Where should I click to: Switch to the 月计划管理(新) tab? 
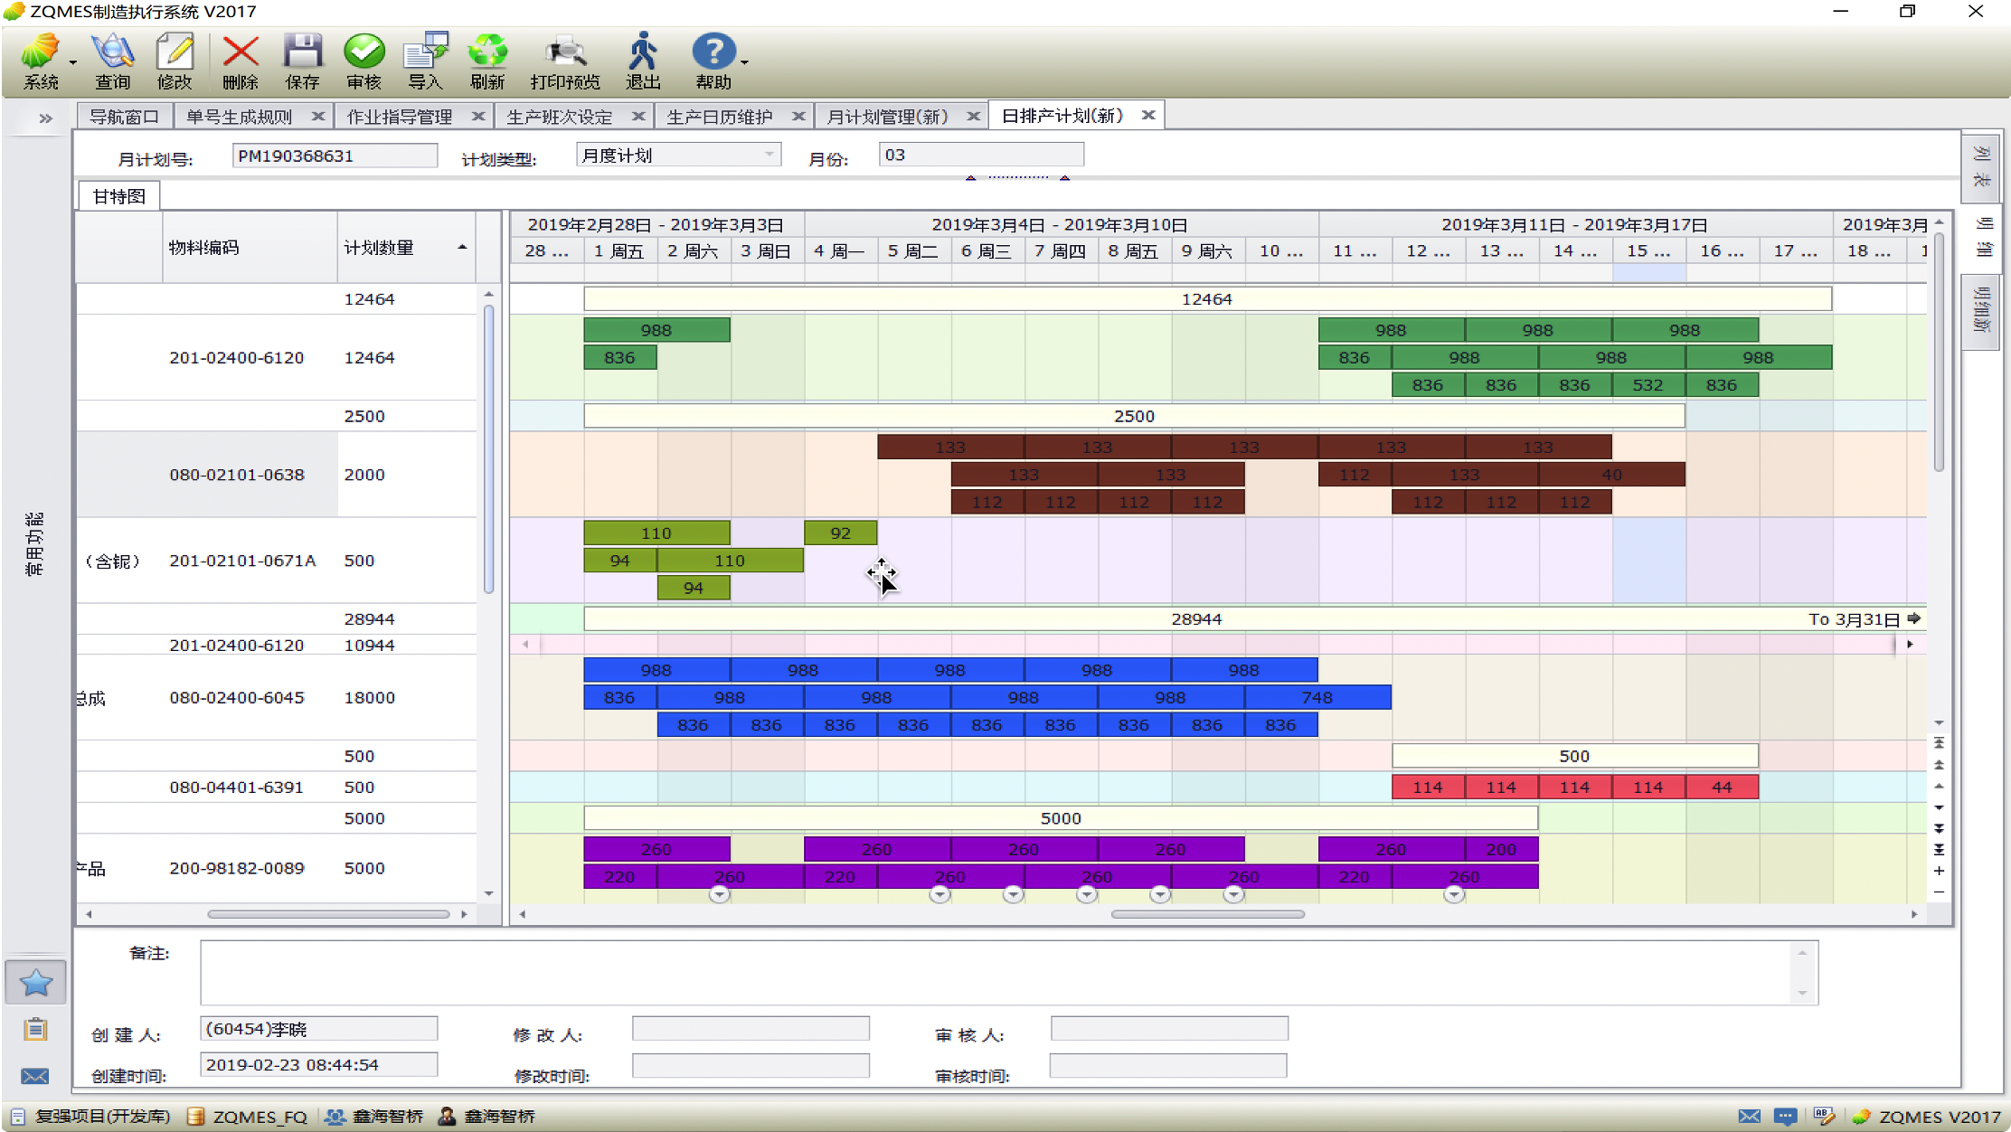click(x=887, y=117)
